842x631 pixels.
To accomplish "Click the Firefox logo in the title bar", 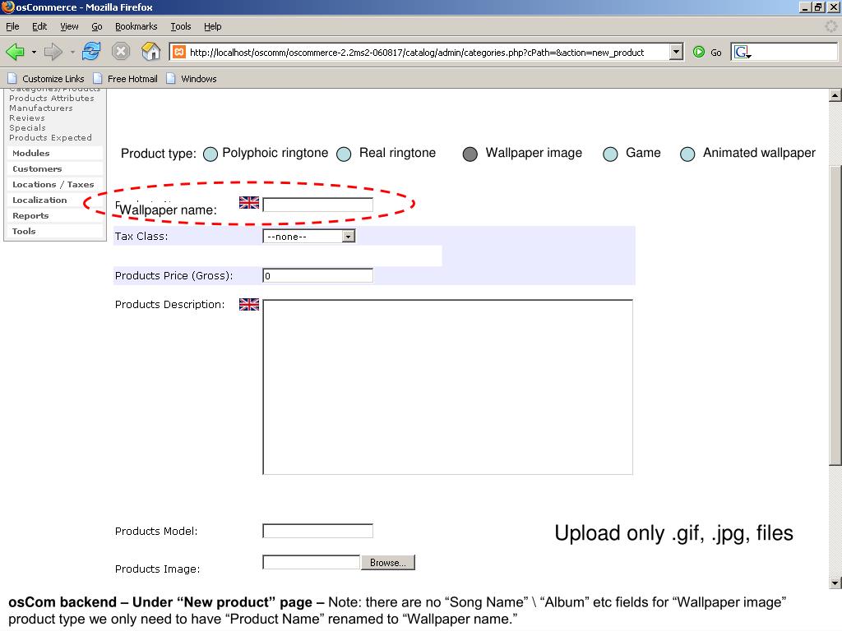I will (7, 7).
